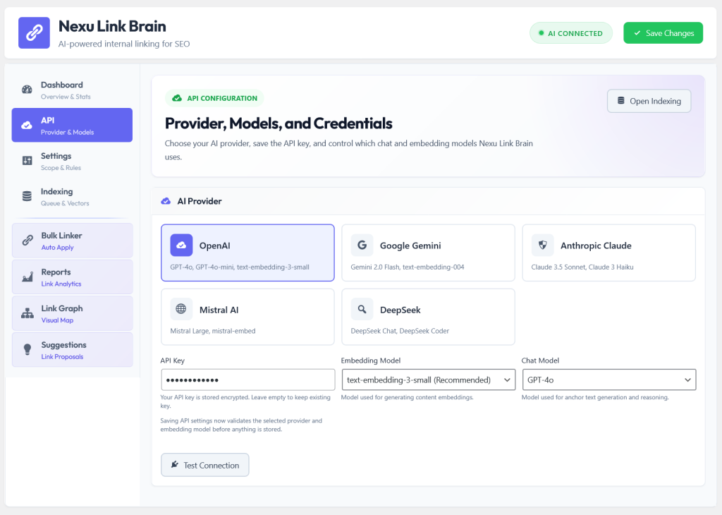Viewport: 722px width, 515px height.
Task: Run Test Connection
Action: coord(205,465)
